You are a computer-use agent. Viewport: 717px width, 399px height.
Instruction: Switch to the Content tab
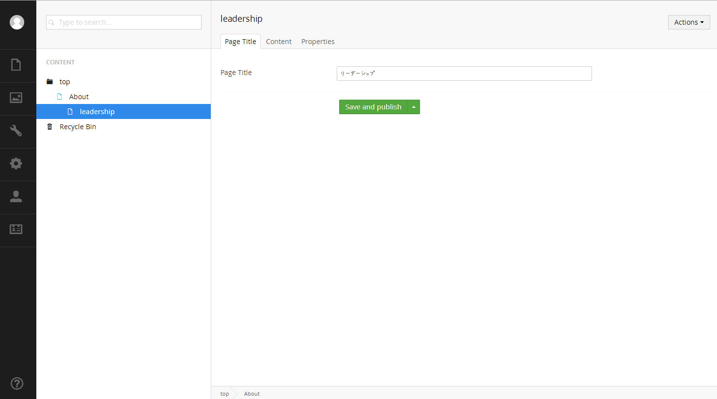279,42
